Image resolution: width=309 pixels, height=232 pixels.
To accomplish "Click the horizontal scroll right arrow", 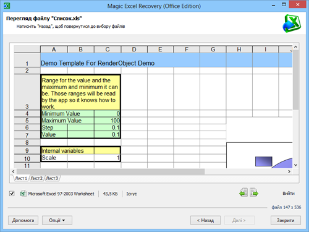I will (289, 171).
